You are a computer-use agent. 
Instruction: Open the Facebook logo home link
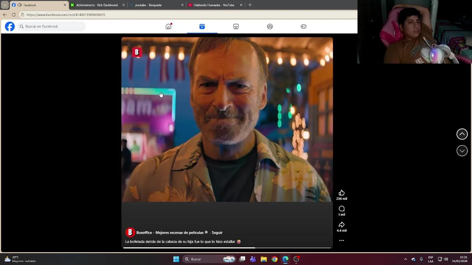[10, 26]
